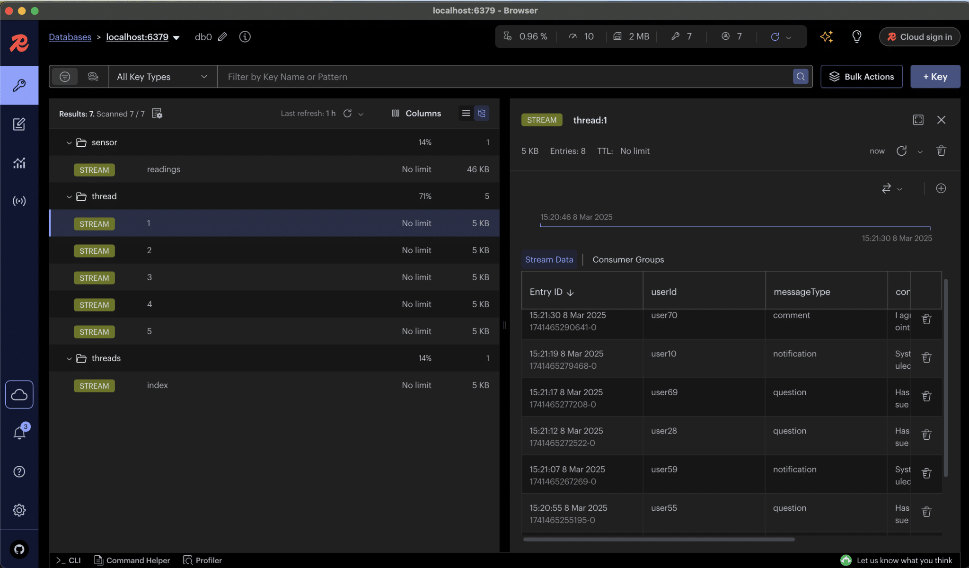The image size is (969, 568).
Task: Collapse the sensor folder
Action: (x=69, y=142)
